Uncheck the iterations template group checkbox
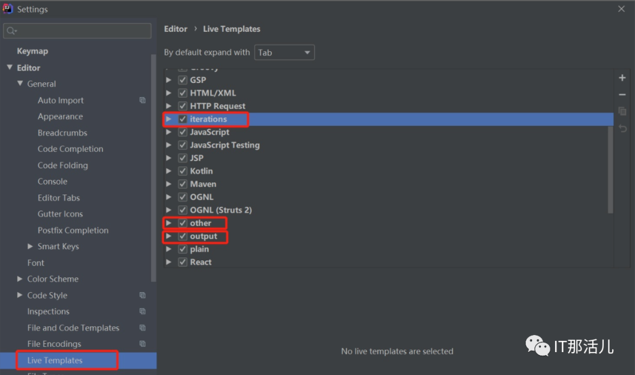Viewport: 635px width, 375px height. click(x=183, y=119)
